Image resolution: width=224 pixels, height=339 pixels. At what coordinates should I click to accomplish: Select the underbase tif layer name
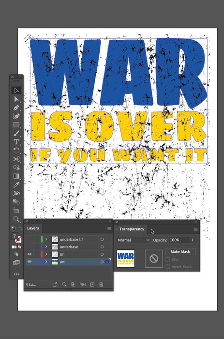click(71, 239)
